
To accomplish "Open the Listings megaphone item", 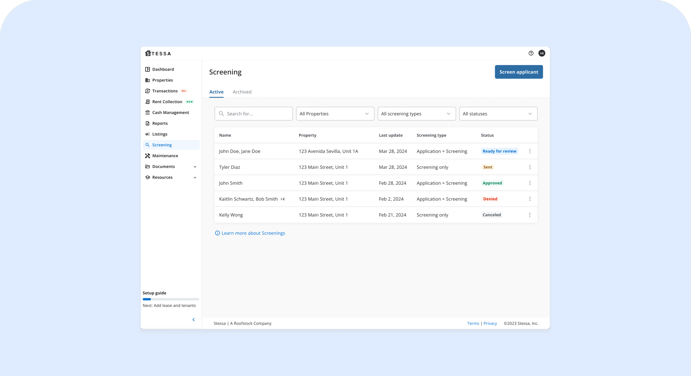I will [159, 134].
